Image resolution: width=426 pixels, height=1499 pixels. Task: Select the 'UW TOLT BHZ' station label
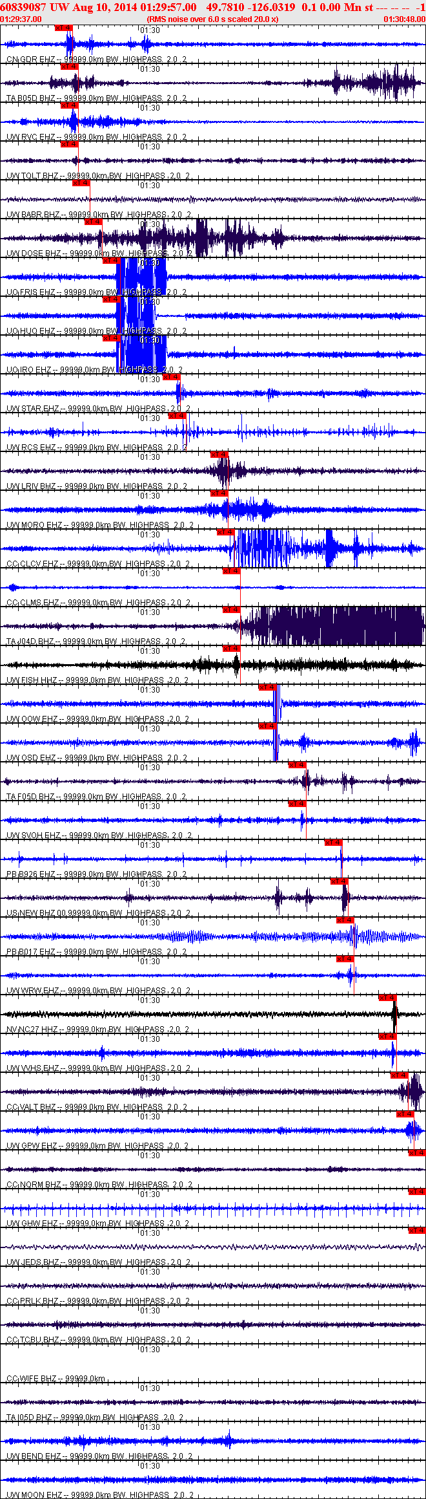[x=32, y=176]
